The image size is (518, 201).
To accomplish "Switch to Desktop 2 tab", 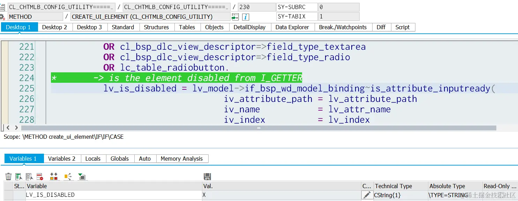I will 54,27.
